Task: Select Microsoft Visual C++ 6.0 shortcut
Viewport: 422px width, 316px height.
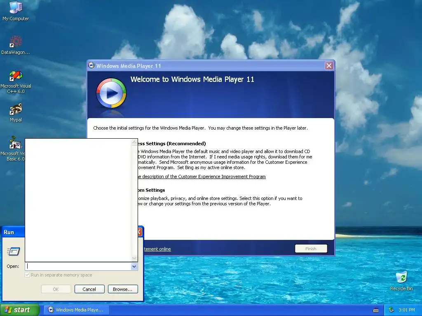Action: pos(16,82)
